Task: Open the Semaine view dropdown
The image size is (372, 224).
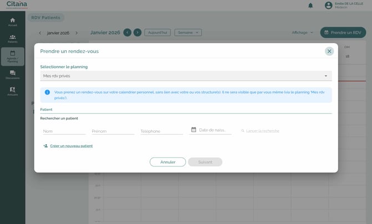Action: click(x=188, y=33)
